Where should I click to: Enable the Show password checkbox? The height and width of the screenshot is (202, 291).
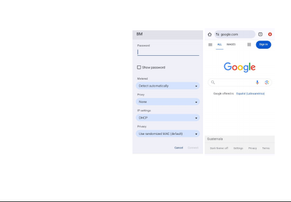point(139,67)
